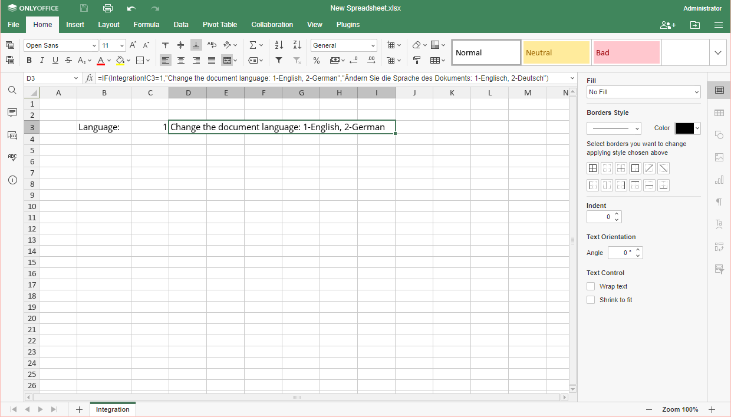Image resolution: width=731 pixels, height=417 pixels.
Task: Apply the filter funnel icon
Action: click(279, 60)
